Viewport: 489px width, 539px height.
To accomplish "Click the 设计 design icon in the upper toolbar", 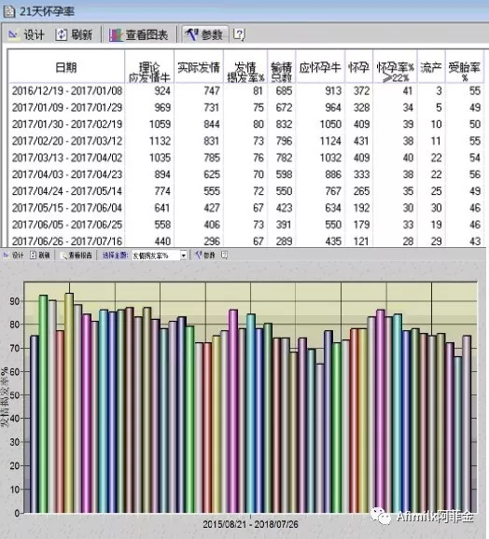I will (26, 35).
